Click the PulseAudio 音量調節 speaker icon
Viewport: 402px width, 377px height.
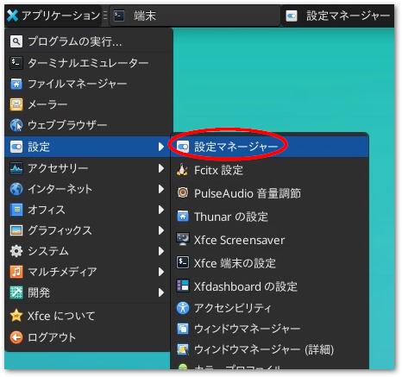coord(183,192)
